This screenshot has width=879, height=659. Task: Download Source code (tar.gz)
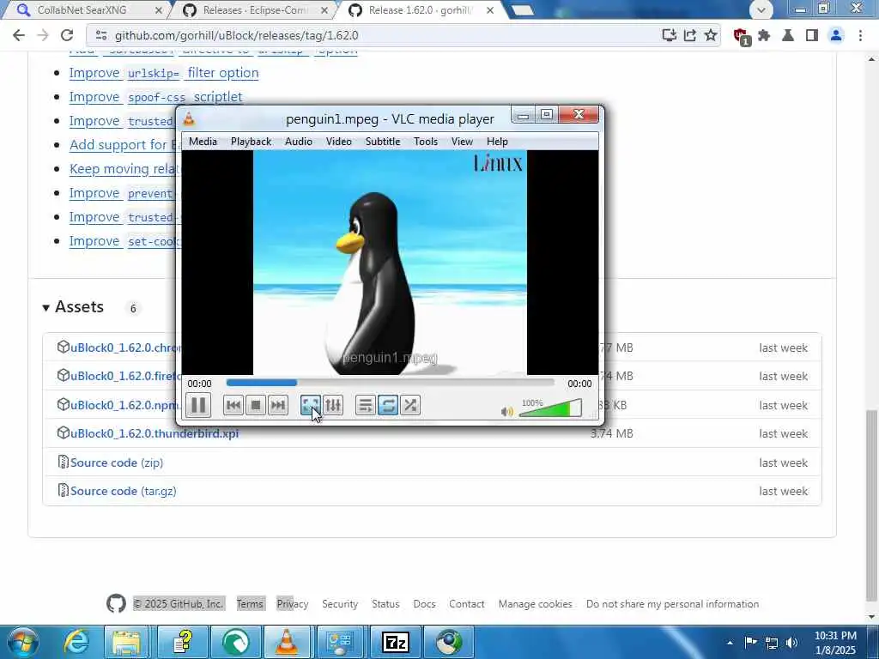click(x=124, y=491)
